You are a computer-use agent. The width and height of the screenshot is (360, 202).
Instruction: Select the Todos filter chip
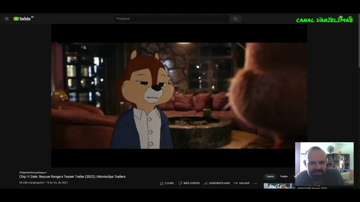tap(270, 176)
